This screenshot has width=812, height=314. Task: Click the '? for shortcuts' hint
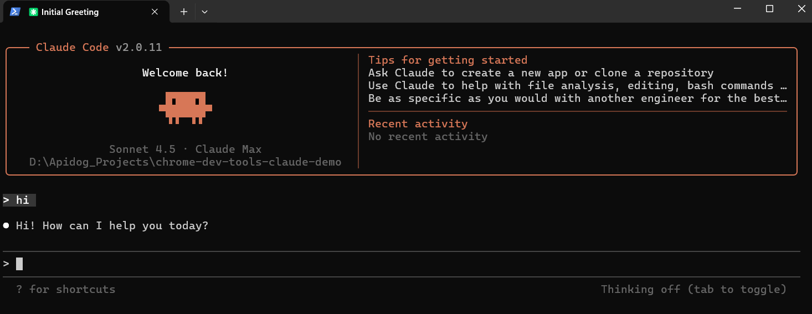coord(66,289)
